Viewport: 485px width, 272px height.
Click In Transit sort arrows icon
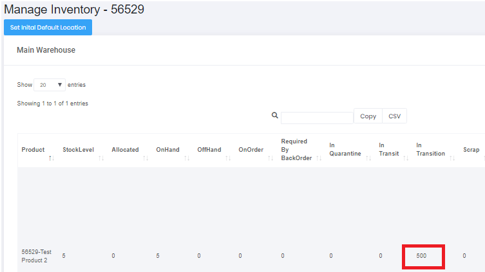coord(406,158)
